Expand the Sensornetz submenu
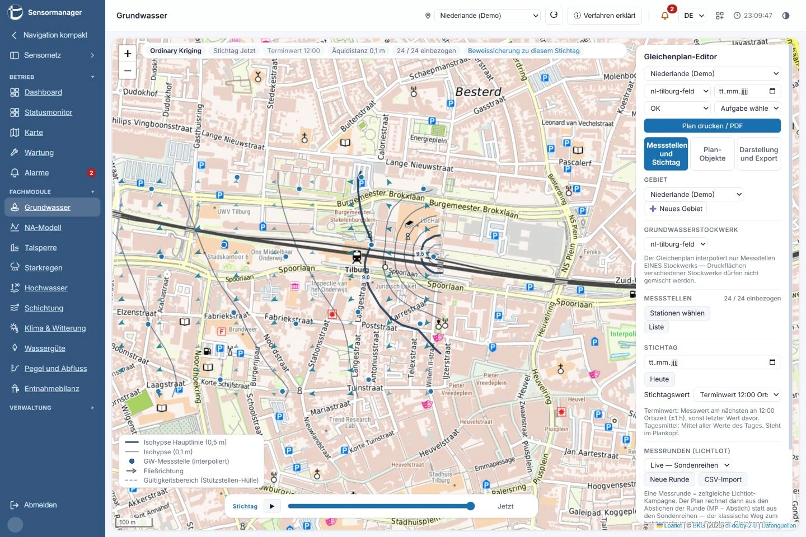Viewport: 806px width, 537px height. coord(53,55)
